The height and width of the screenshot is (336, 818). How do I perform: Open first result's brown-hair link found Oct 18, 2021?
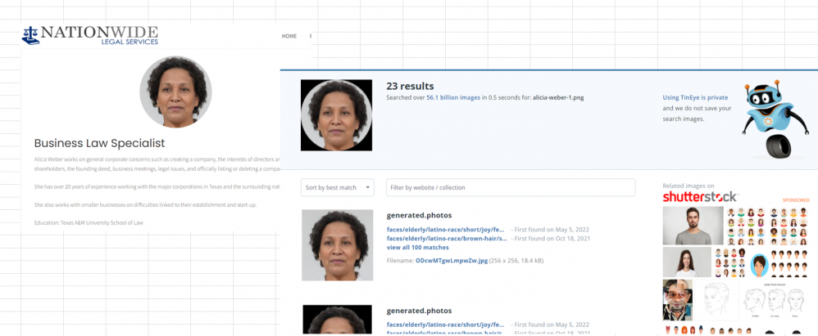pos(447,238)
